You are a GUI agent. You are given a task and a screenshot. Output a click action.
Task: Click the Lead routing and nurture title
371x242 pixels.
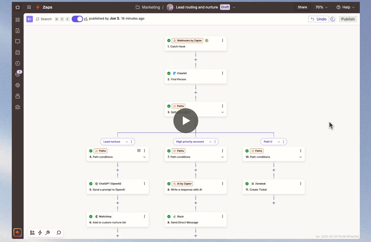[x=197, y=7]
